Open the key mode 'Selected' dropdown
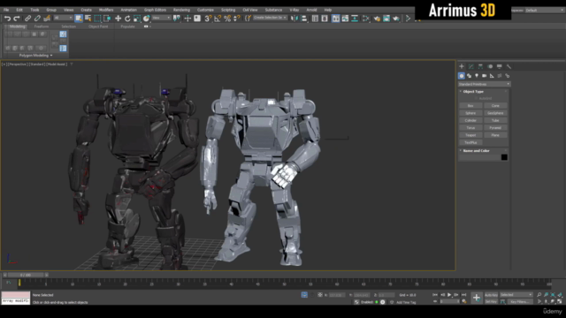This screenshot has width=566, height=318. [516, 295]
